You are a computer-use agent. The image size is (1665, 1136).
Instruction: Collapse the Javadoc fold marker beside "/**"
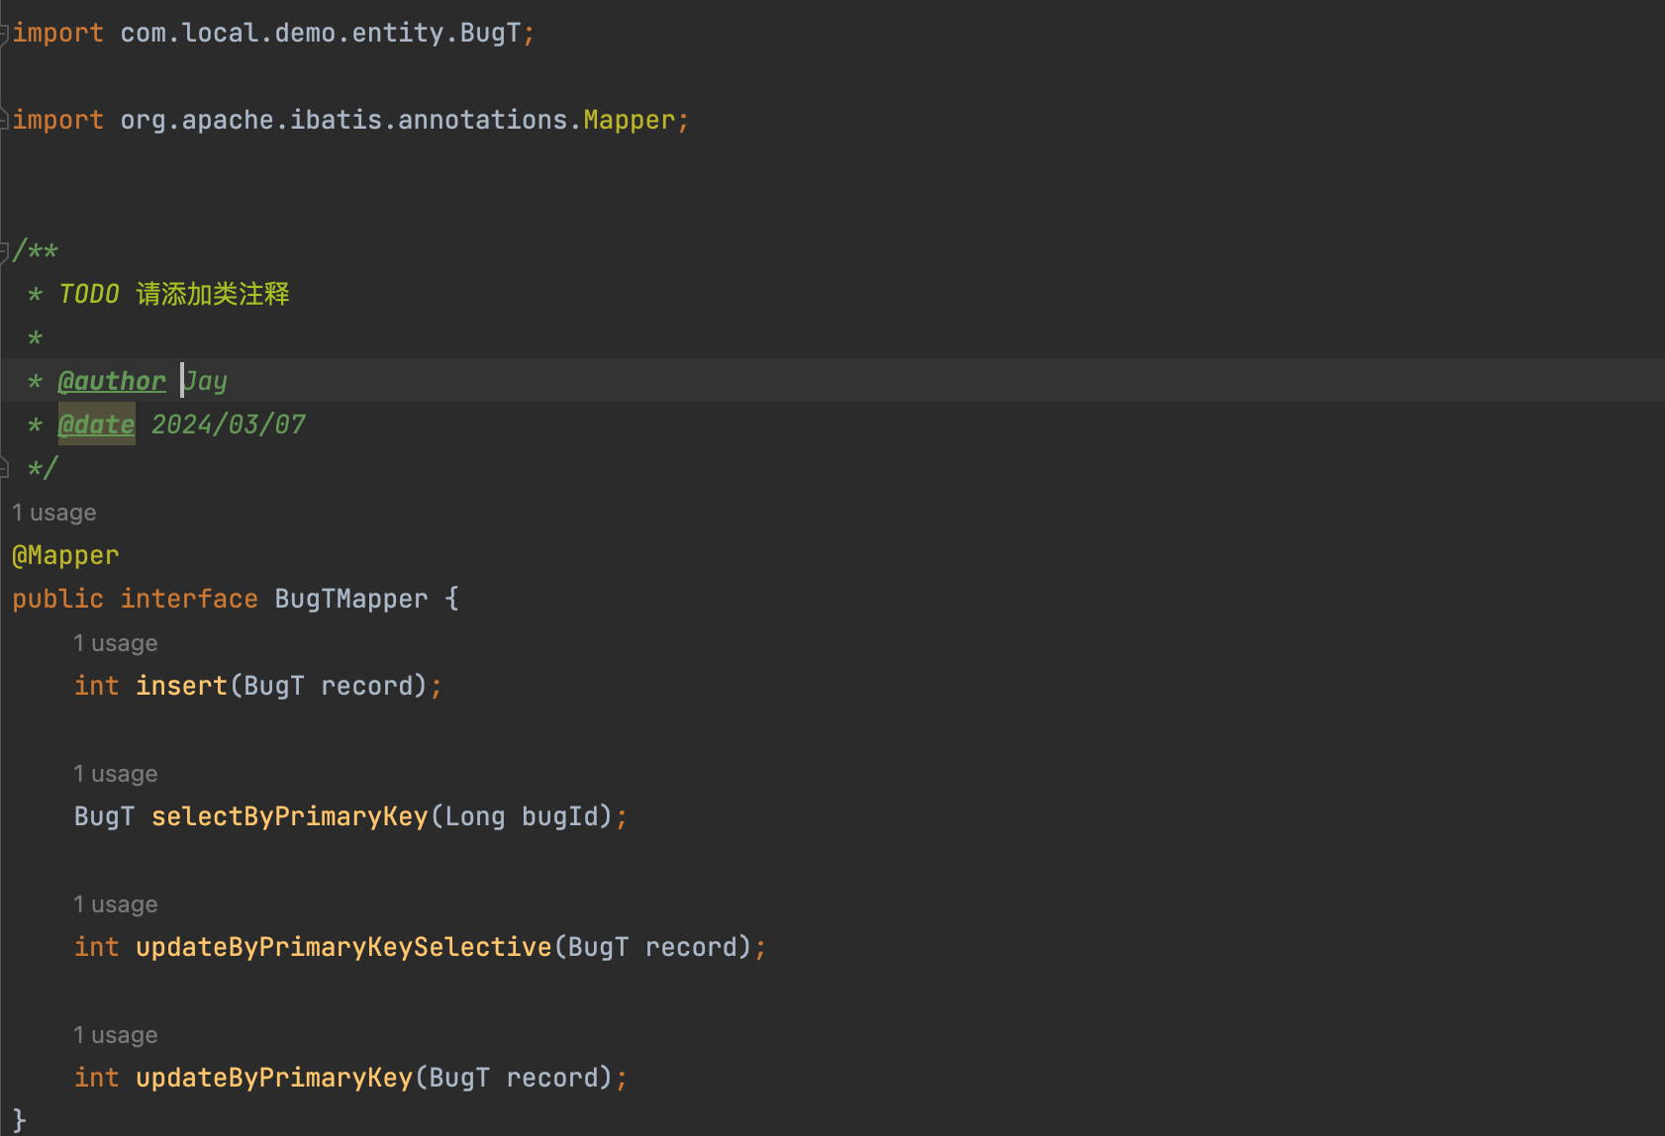[5, 250]
